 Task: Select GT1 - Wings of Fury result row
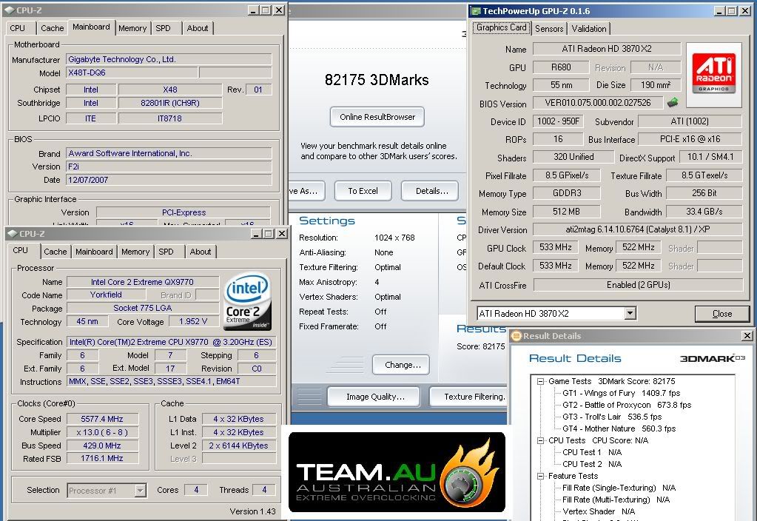click(x=621, y=393)
